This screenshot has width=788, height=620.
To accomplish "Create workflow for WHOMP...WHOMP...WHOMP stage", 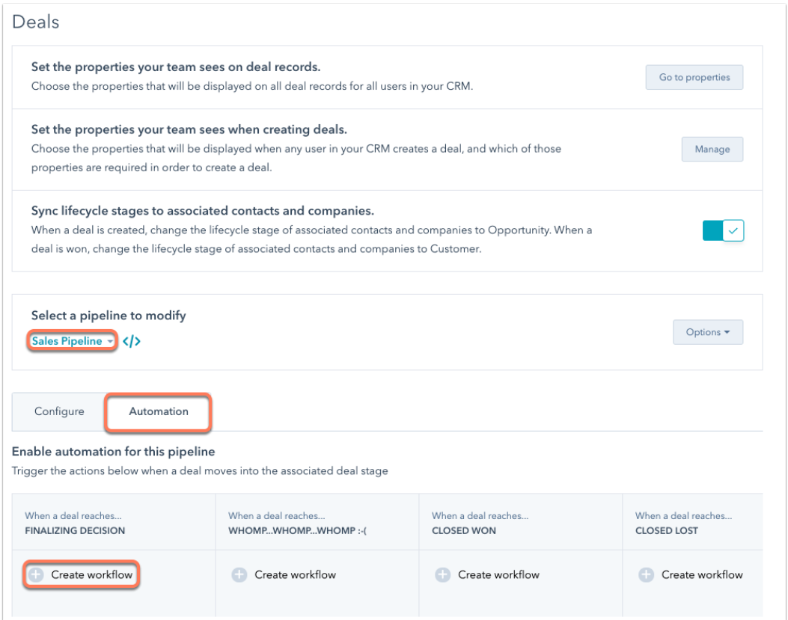I will coord(284,575).
